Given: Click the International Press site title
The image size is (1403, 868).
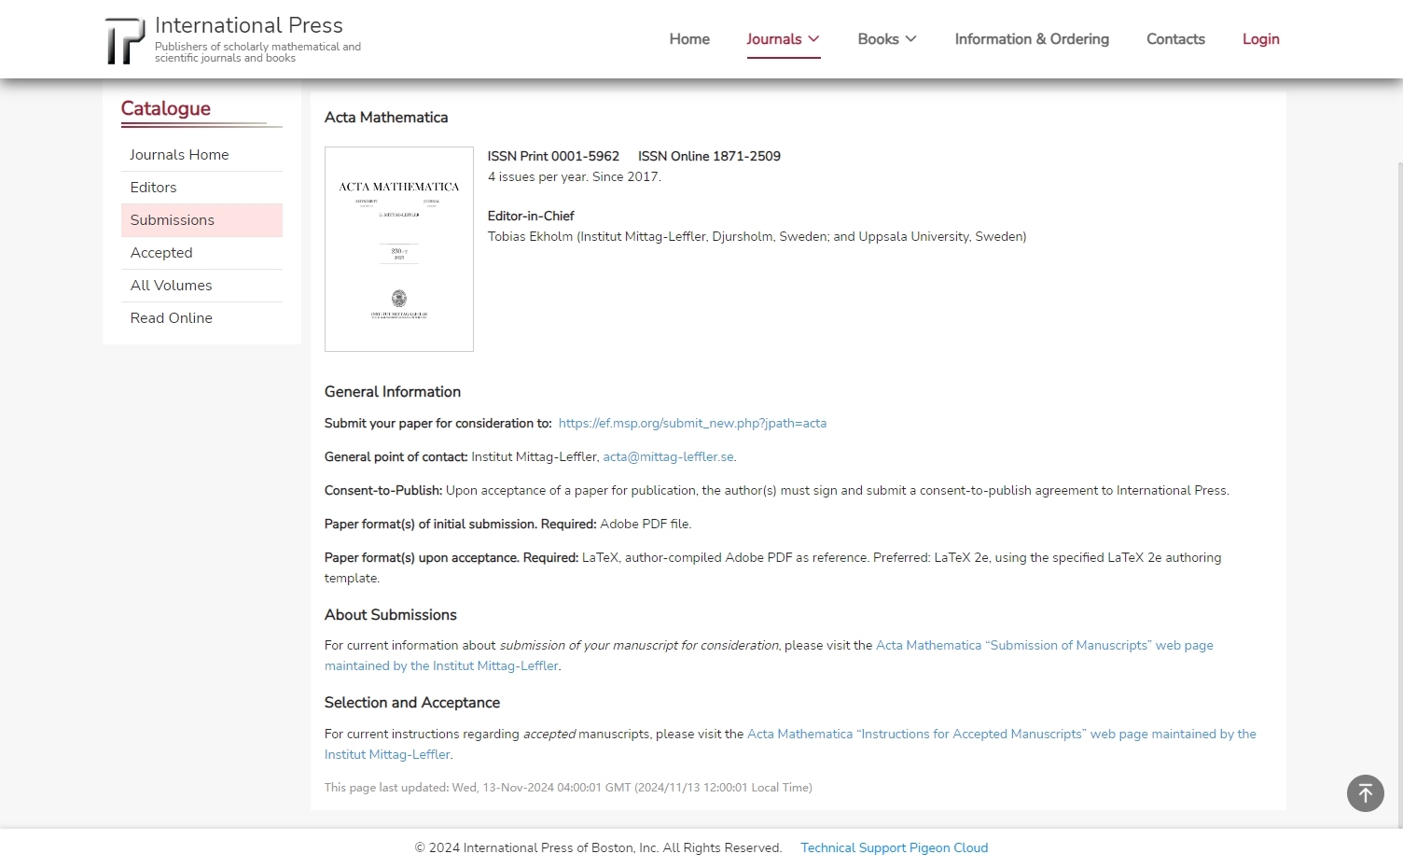Looking at the screenshot, I should pyautogui.click(x=249, y=25).
